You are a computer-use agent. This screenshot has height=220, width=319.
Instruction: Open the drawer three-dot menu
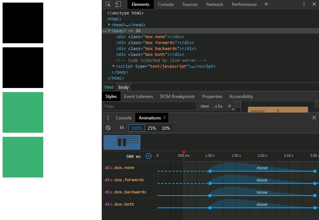coord(108,118)
